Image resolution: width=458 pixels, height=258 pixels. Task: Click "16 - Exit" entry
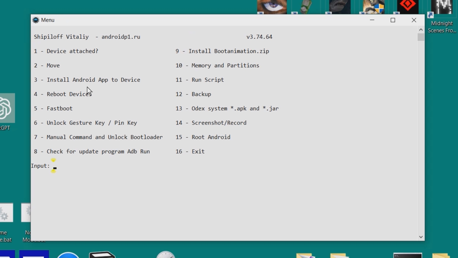point(190,151)
